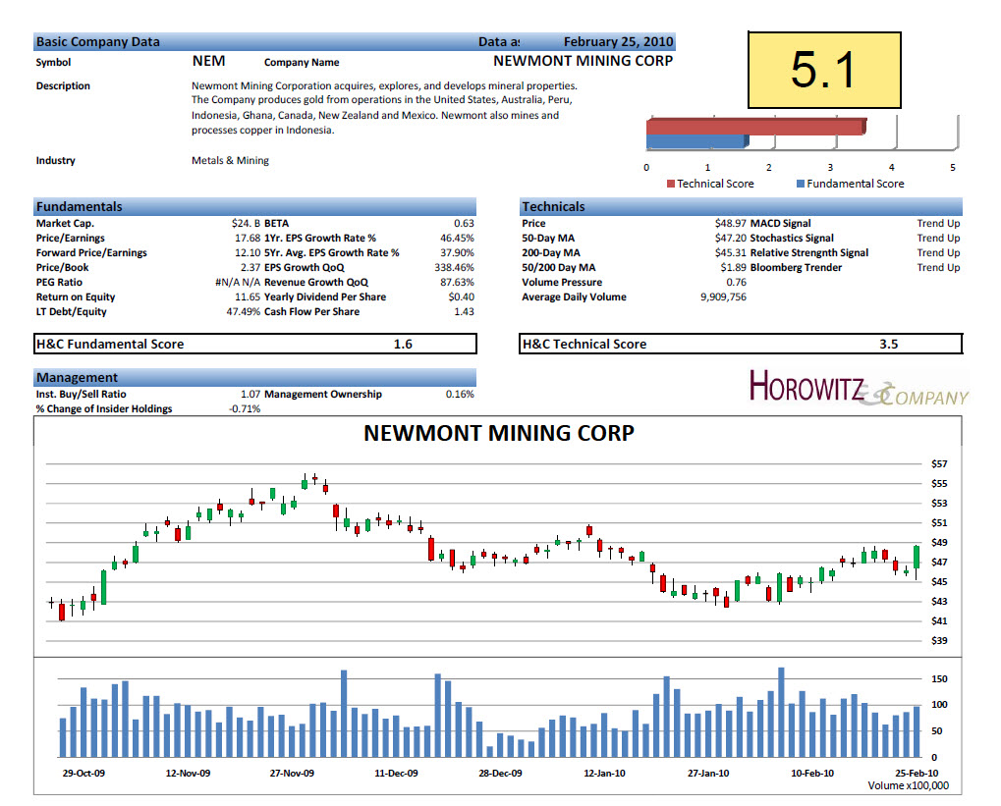
Task: Click the $49 price axis label
Action: click(939, 543)
